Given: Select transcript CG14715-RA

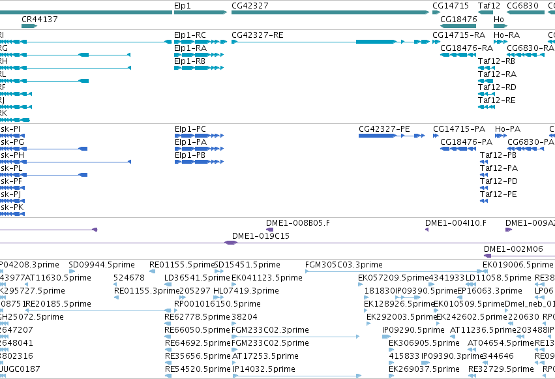Looking at the screenshot, I should (436, 42).
